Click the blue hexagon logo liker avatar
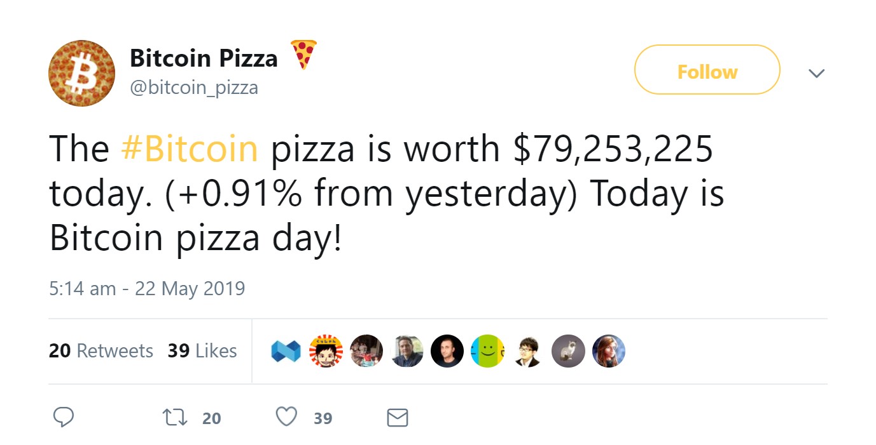This screenshot has height=445, width=876. [x=286, y=351]
